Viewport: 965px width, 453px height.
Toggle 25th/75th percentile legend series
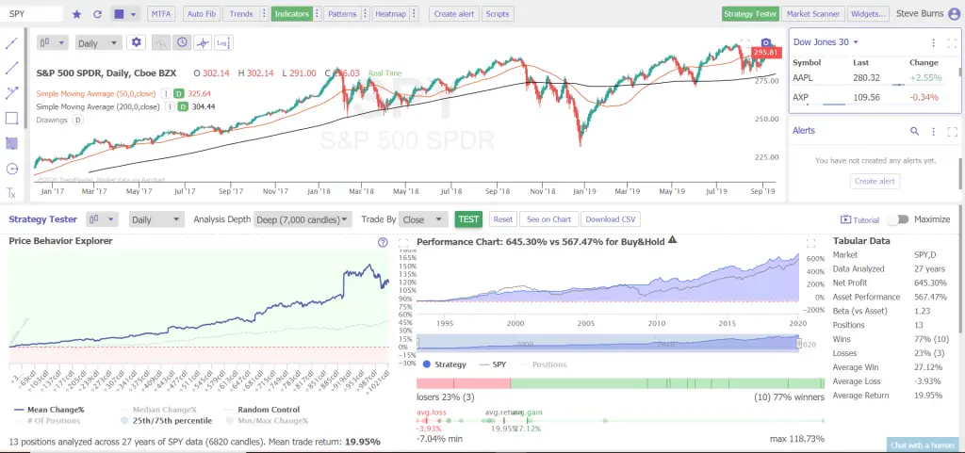(167, 420)
